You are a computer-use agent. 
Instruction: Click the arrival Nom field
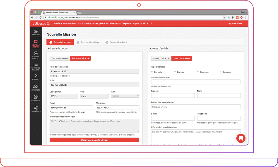click(219, 95)
